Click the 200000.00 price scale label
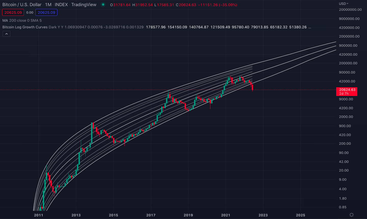The width and height of the screenshot is (367, 219). (348, 63)
